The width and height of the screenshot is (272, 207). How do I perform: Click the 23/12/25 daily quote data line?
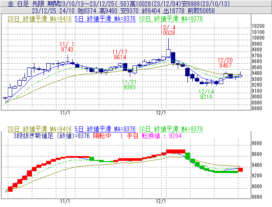pos(123,11)
